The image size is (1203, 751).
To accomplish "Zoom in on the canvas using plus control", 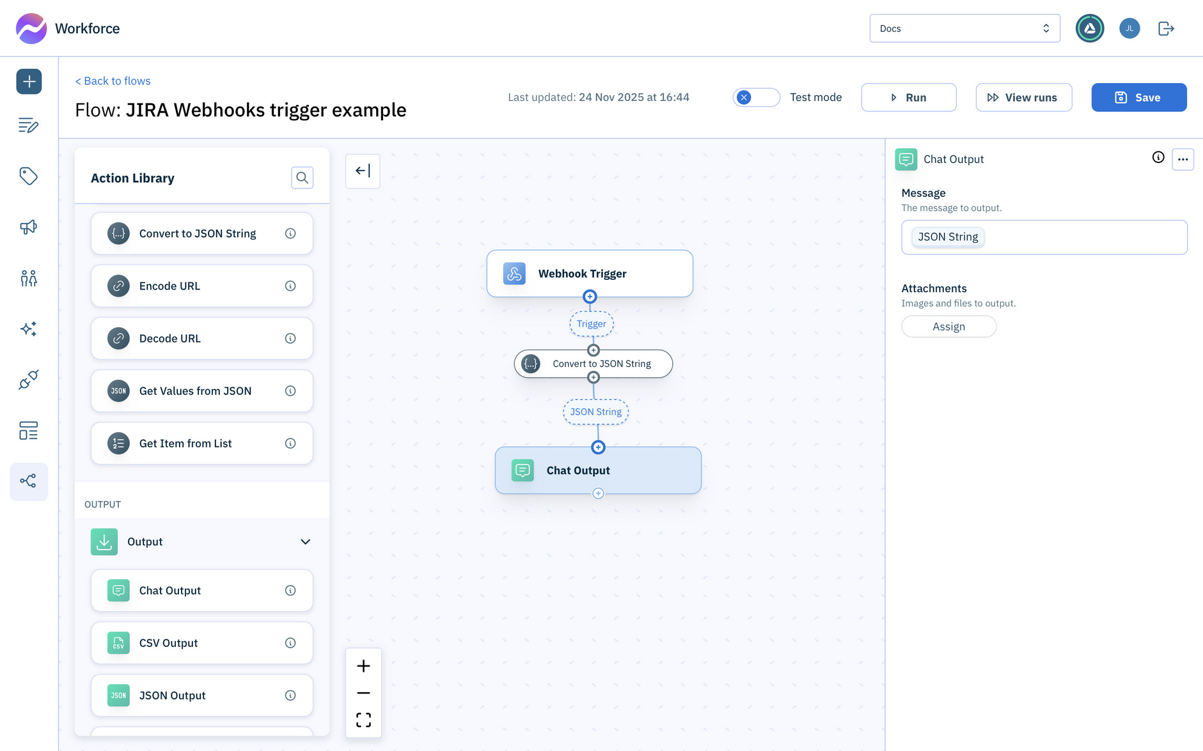I will pos(363,666).
